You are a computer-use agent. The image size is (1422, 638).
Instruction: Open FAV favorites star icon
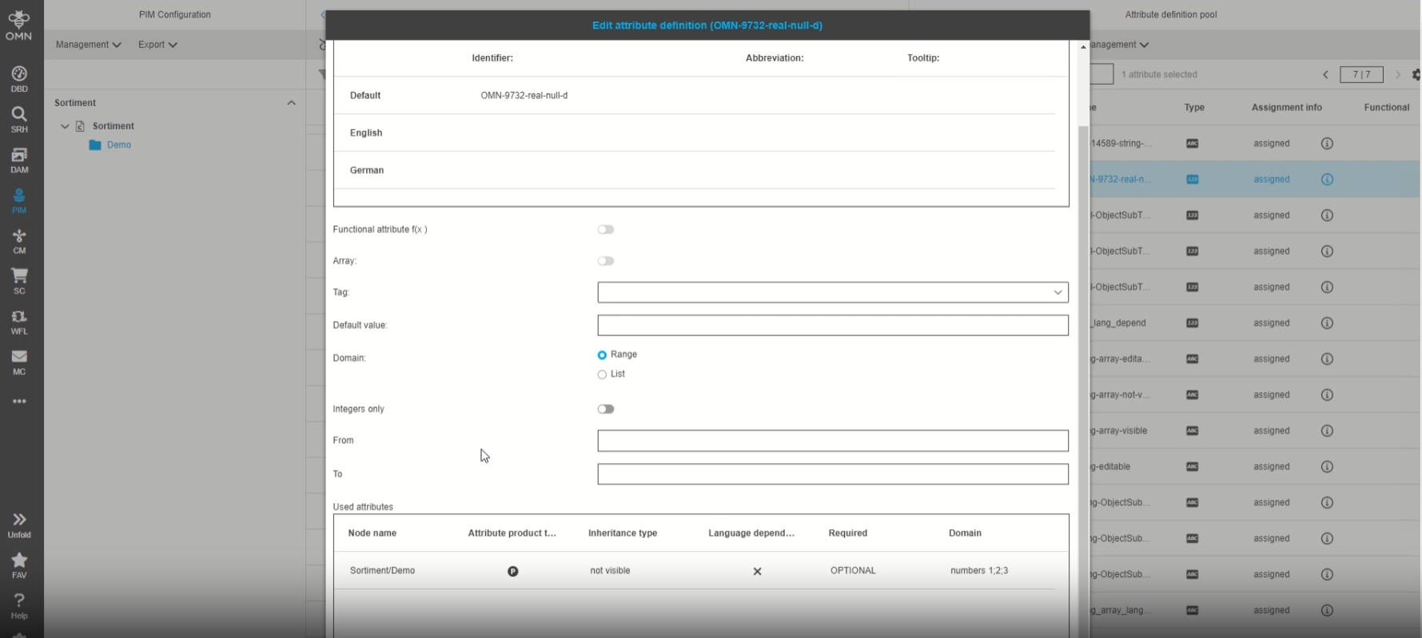(19, 565)
